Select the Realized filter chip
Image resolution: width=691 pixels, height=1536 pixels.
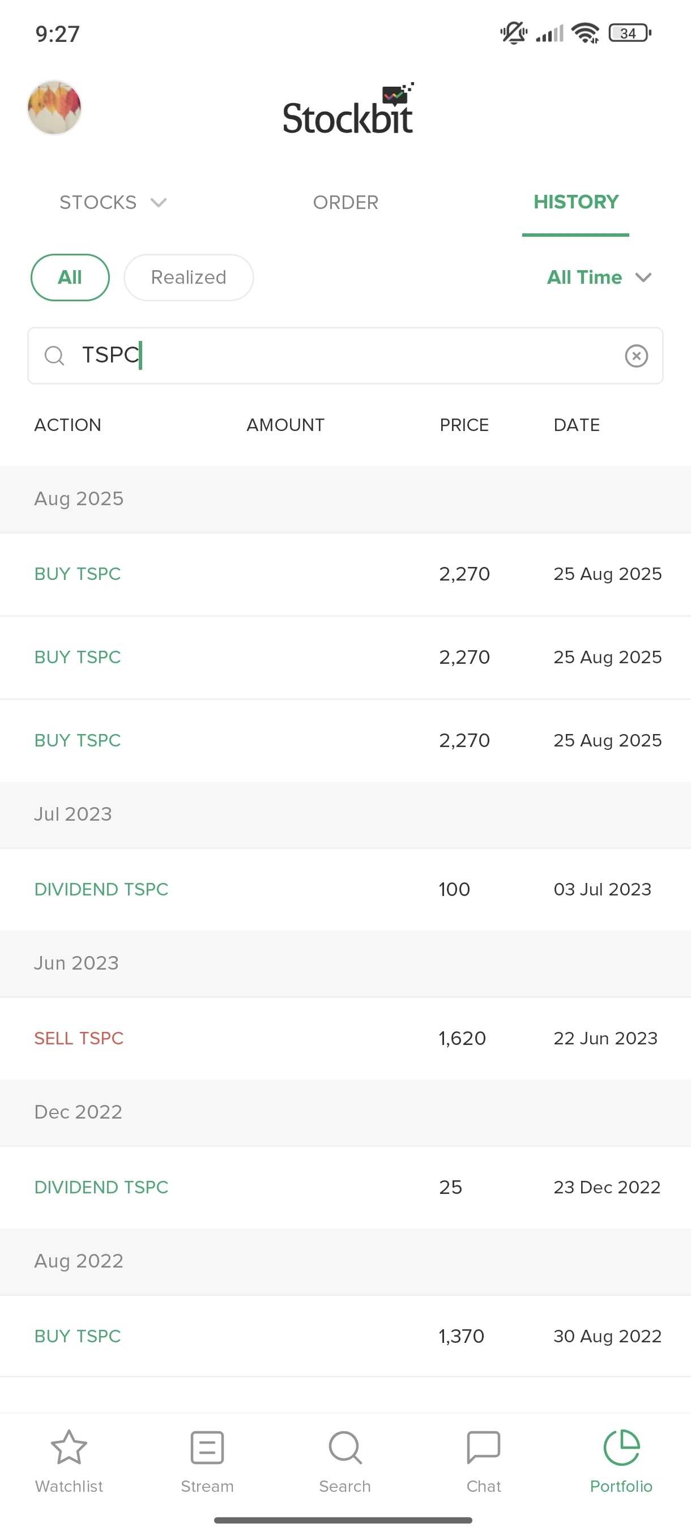189,278
